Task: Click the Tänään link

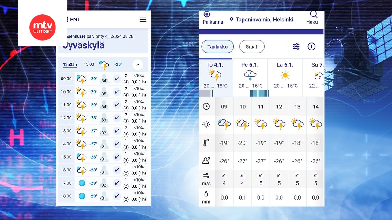Action: pos(70,64)
